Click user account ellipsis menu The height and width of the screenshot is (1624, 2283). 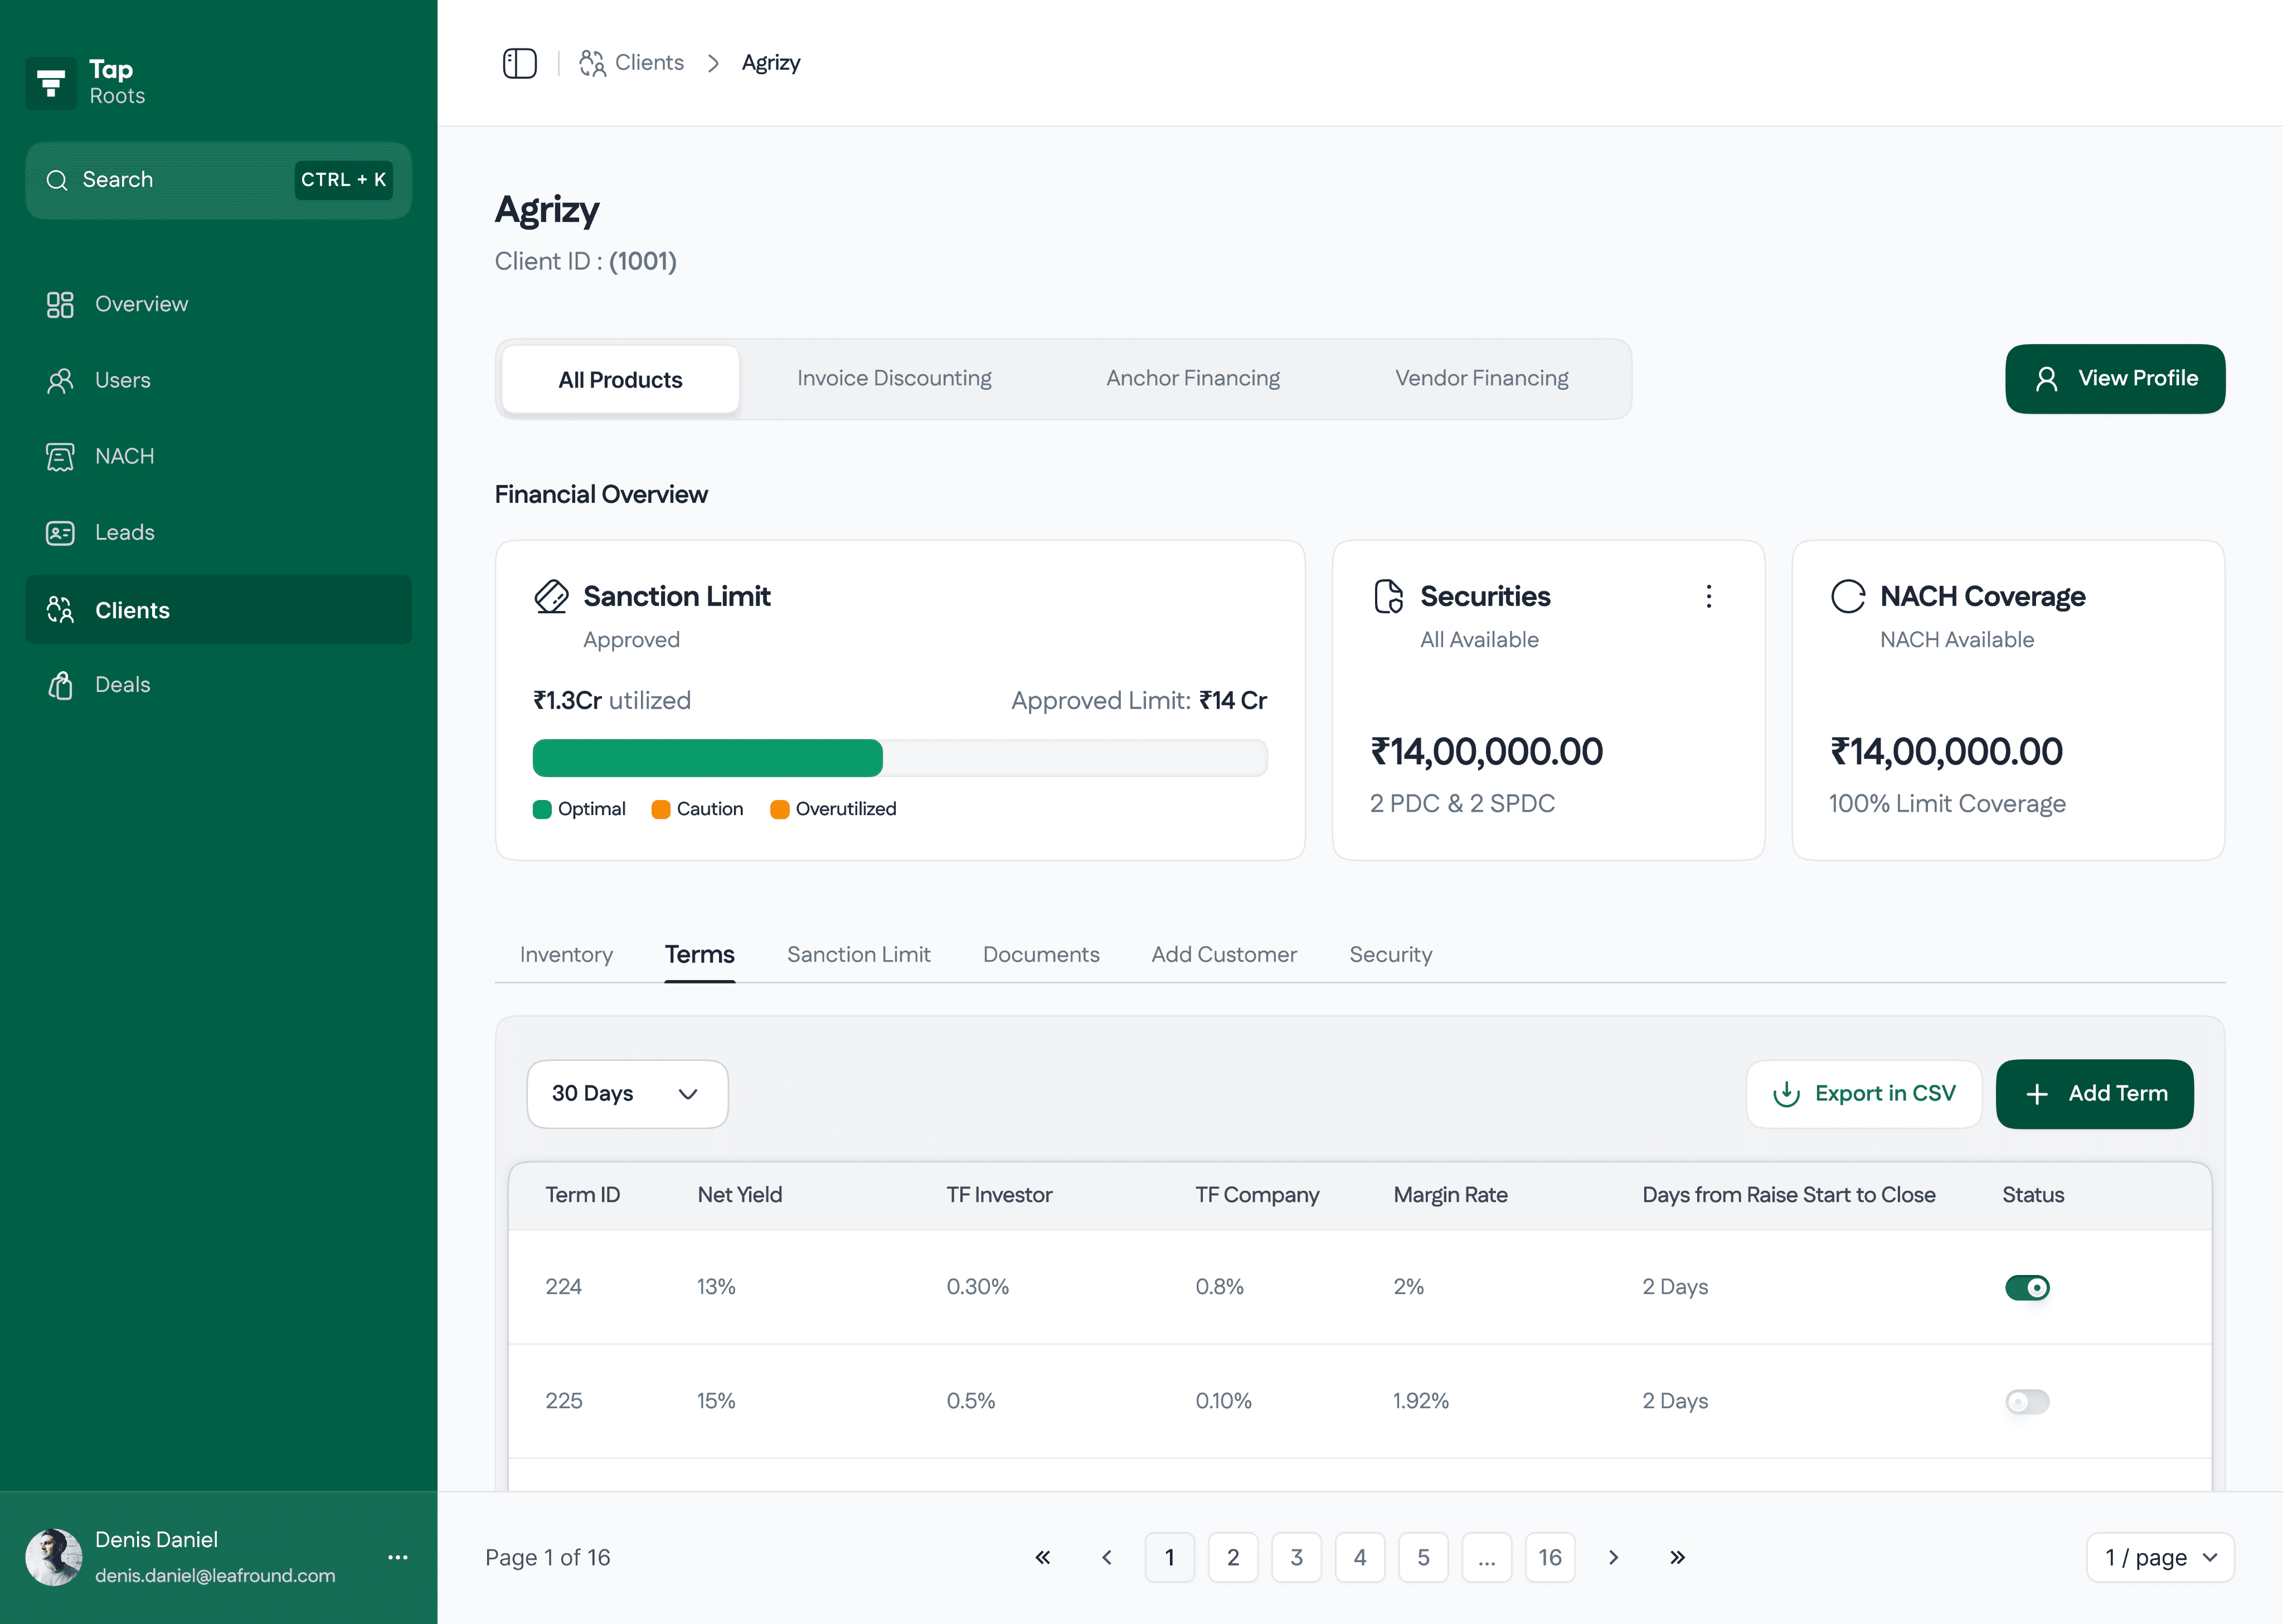click(x=398, y=1557)
